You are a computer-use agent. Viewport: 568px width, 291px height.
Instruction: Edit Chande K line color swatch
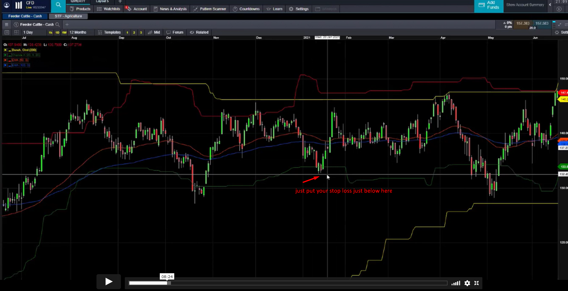pyautogui.click(x=10, y=55)
